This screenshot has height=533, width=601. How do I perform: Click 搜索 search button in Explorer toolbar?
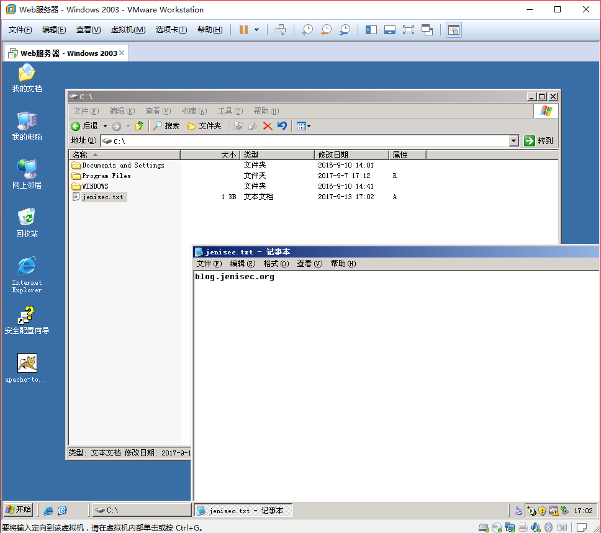click(x=166, y=126)
